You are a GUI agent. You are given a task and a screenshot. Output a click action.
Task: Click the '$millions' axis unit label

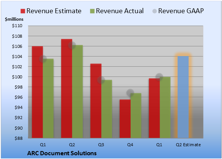click(x=14, y=19)
